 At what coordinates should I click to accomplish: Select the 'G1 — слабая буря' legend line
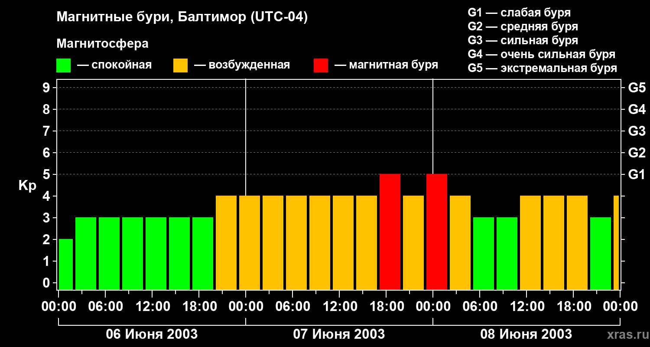(x=519, y=13)
